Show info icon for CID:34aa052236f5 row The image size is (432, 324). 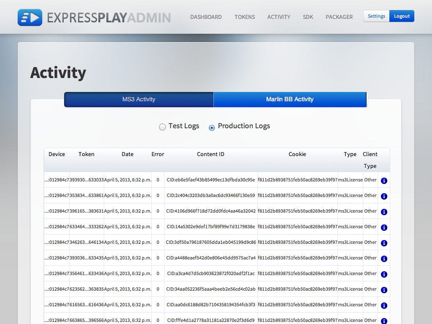coord(384,290)
